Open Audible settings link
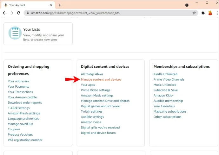Viewport: 219px width, 155px height. pyautogui.click(x=92, y=117)
